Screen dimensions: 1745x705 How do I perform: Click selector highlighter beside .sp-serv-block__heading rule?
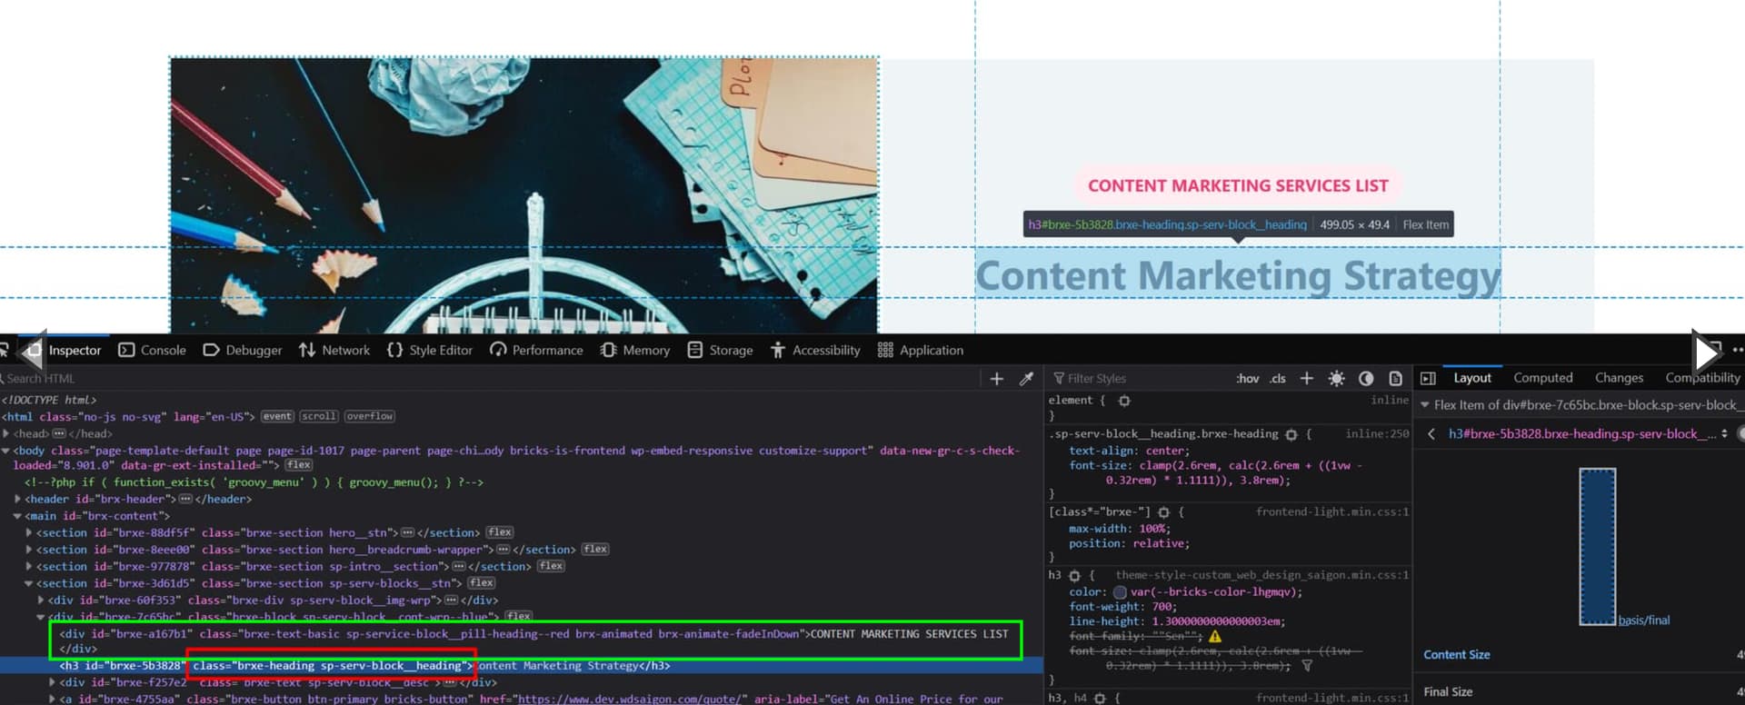(1291, 434)
